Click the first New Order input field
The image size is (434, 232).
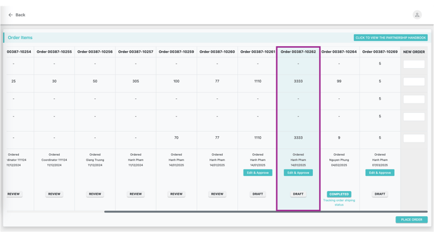click(414, 64)
